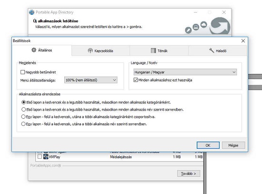The width and height of the screenshot is (262, 194).
Task: Click the pencil icon in header banner
Action: pos(188,30)
